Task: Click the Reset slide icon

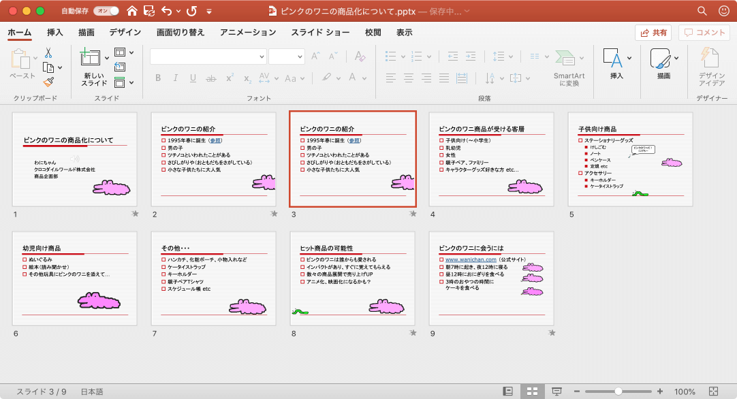Action: (120, 67)
